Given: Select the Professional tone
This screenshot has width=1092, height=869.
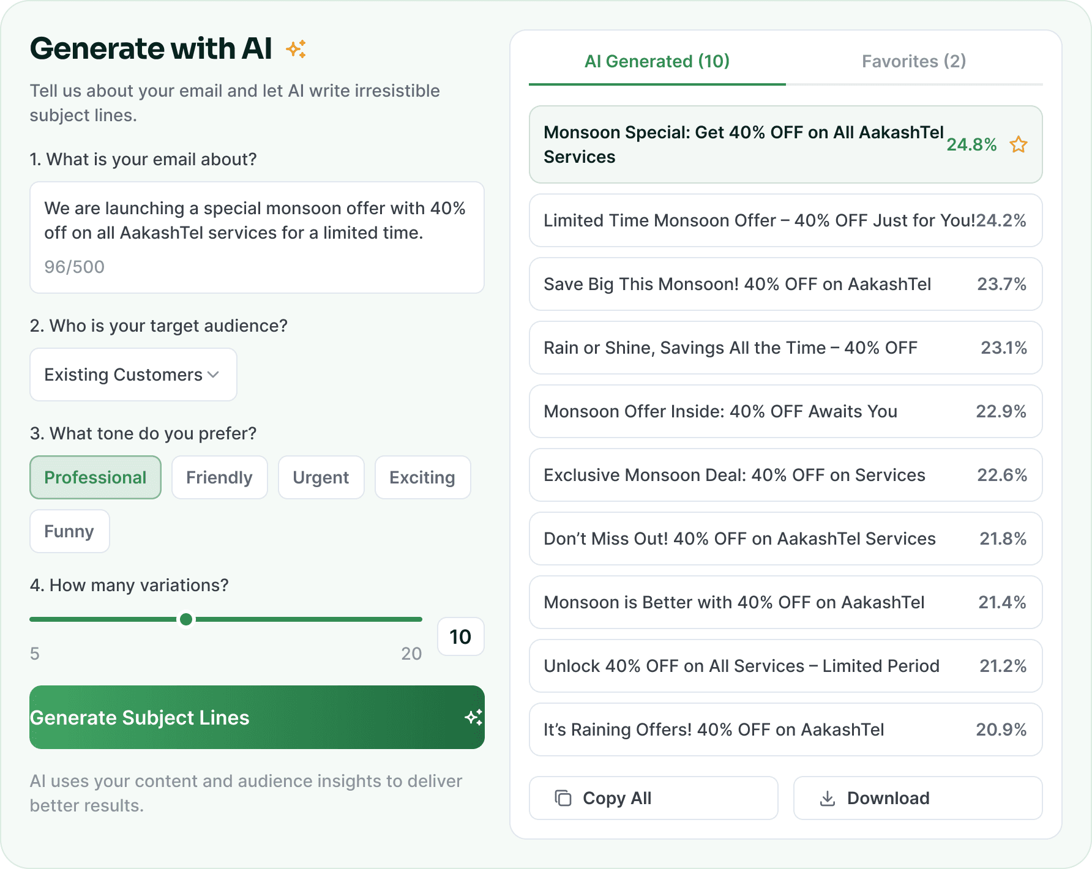Looking at the screenshot, I should pos(95,477).
